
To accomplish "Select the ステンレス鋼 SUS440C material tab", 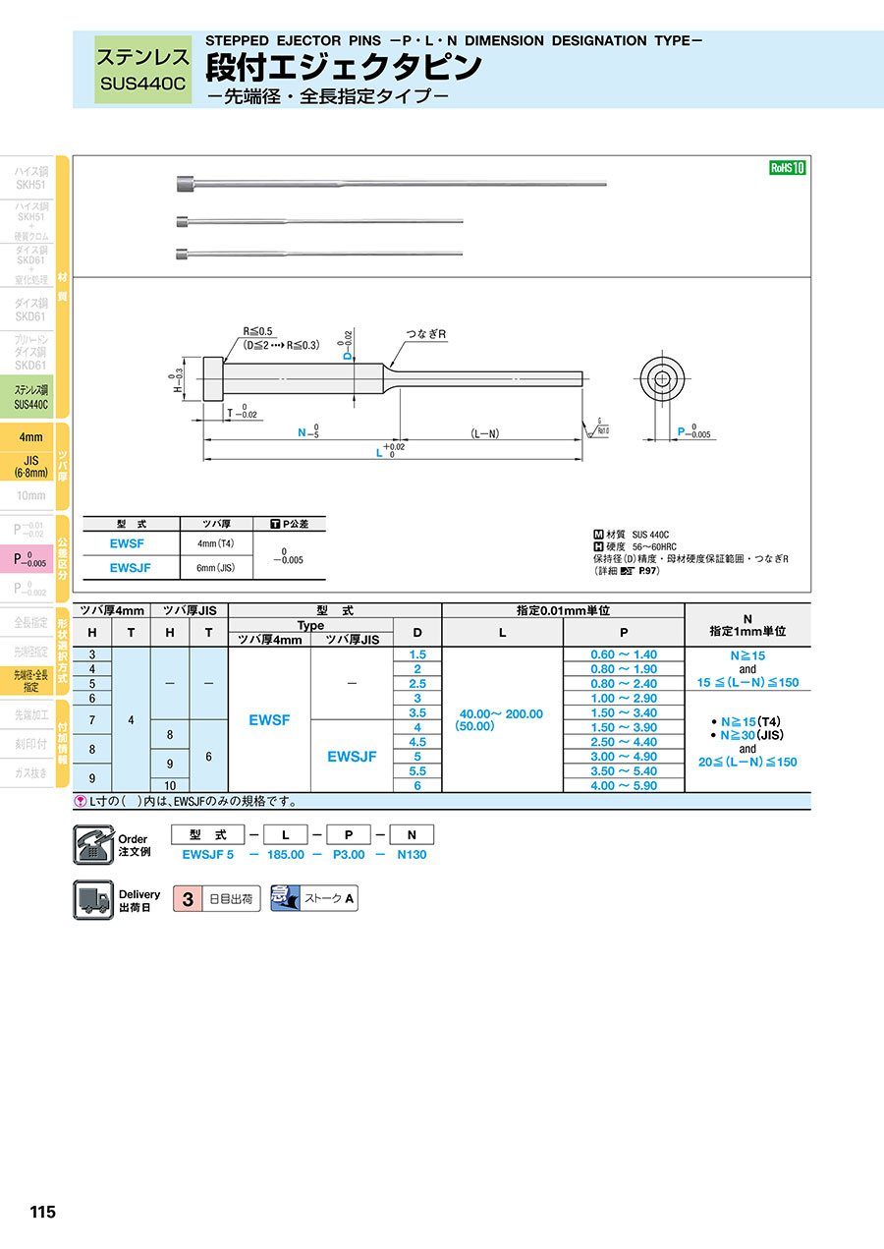I will tap(29, 397).
